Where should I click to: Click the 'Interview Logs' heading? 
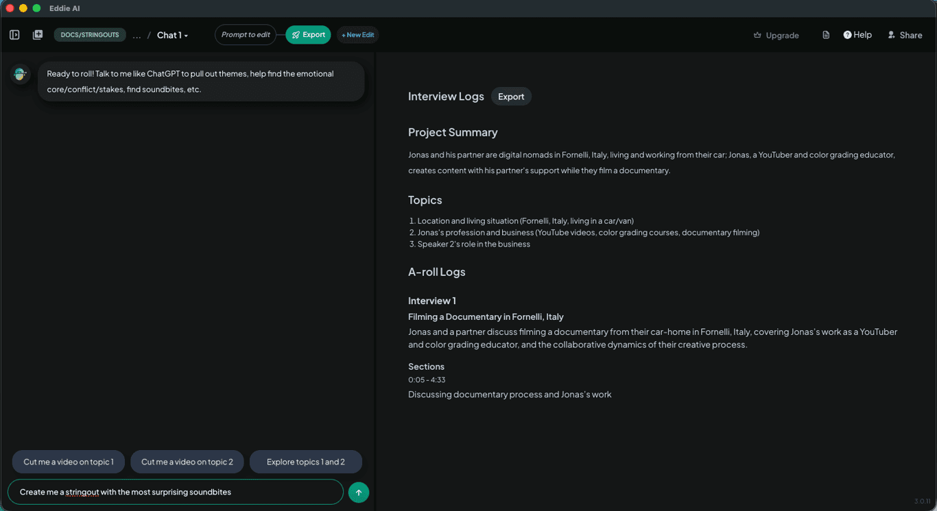(446, 97)
